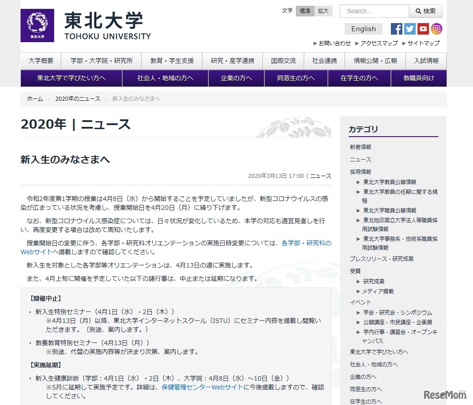Image resolution: width=473 pixels, height=405 pixels.
Task: Open 受賞 category
Action: tap(355, 271)
